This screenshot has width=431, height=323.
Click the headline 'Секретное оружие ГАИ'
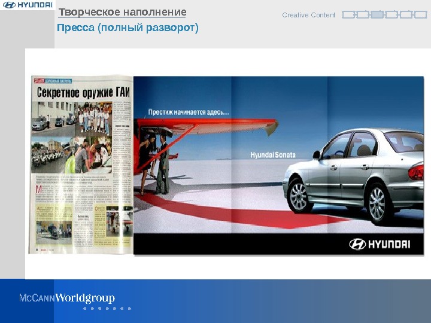pyautogui.click(x=83, y=92)
